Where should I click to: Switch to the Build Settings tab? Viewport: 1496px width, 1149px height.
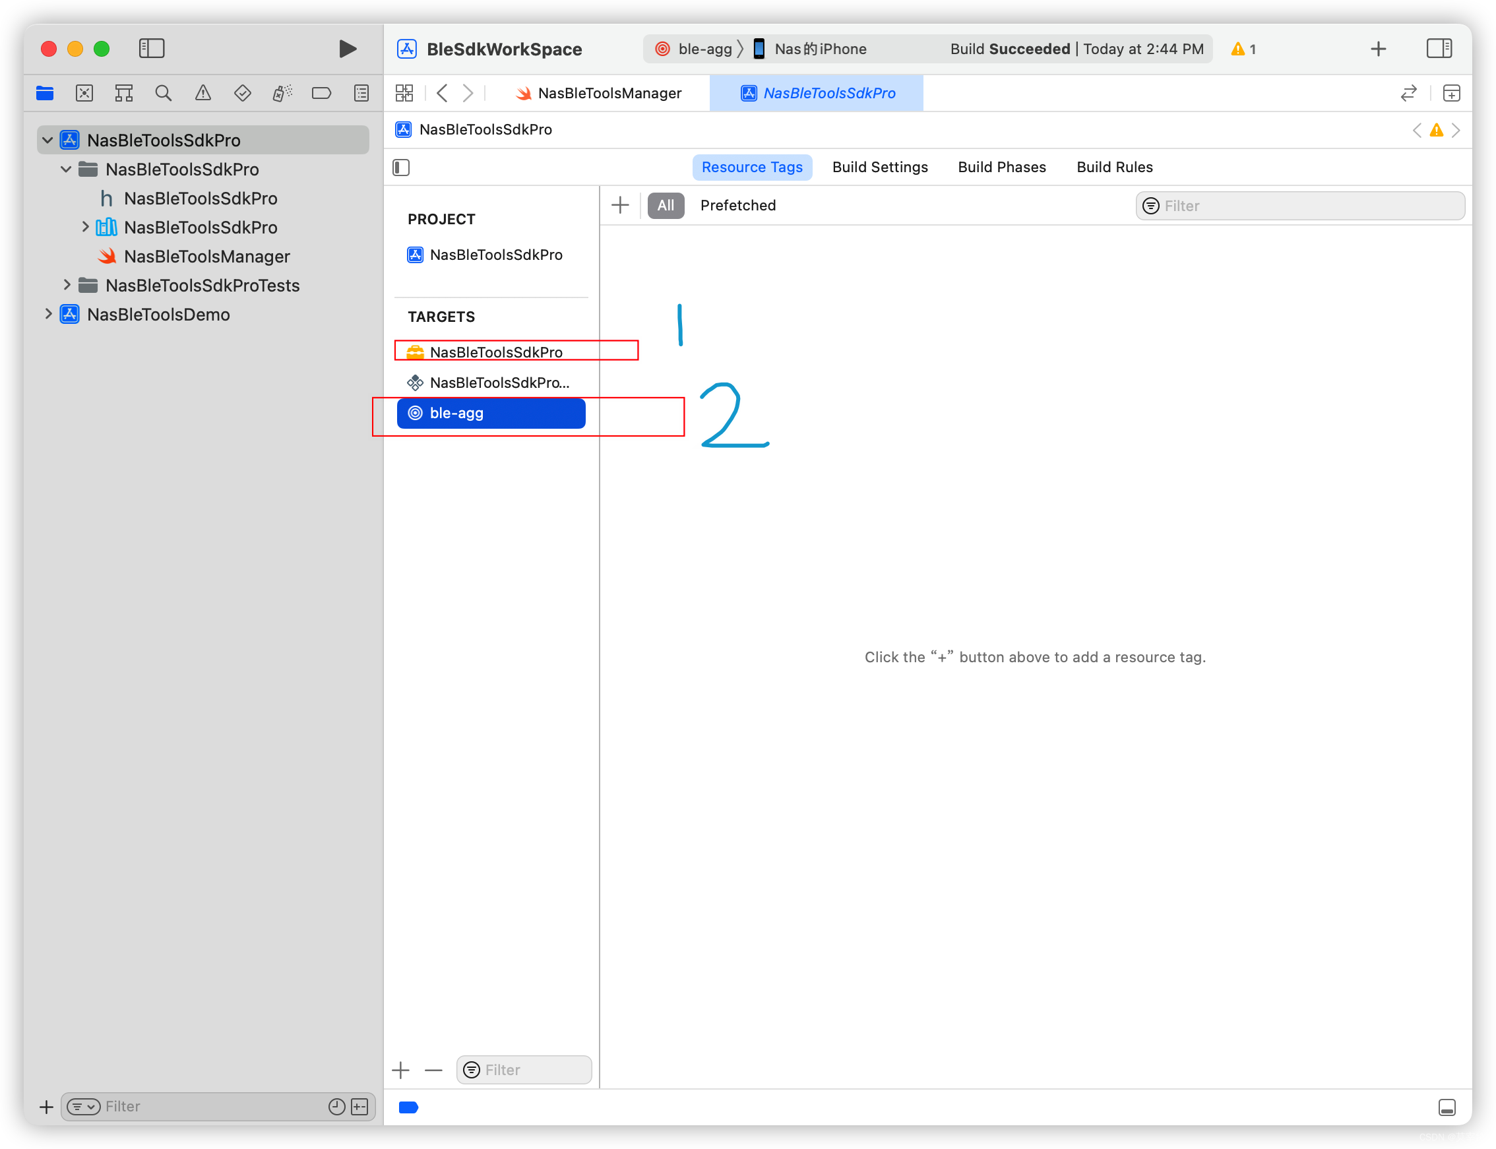click(x=880, y=168)
